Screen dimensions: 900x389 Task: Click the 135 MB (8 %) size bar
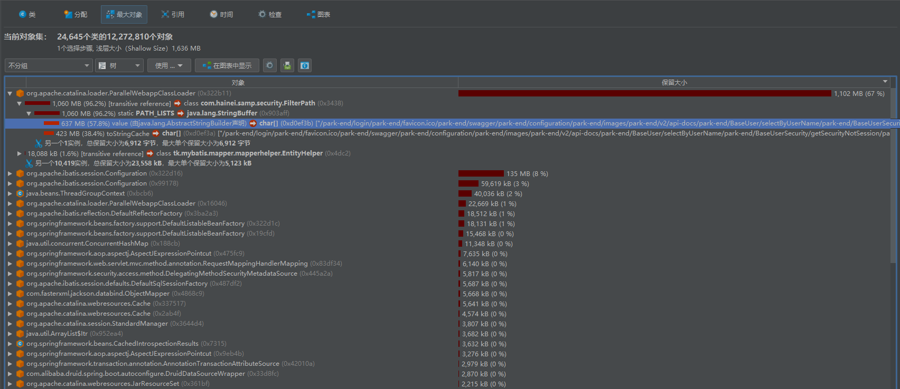481,173
